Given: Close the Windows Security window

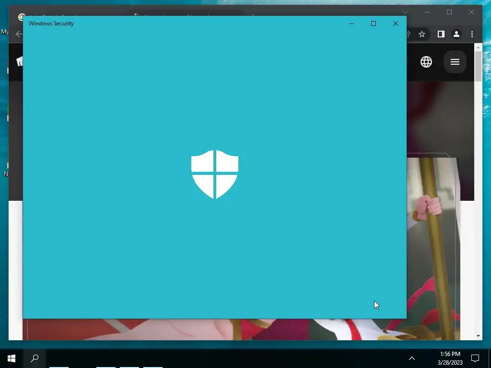Looking at the screenshot, I should pos(396,23).
